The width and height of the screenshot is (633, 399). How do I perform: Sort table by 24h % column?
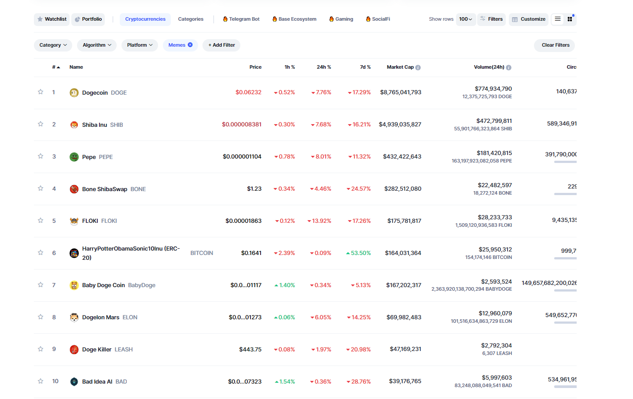pos(324,67)
